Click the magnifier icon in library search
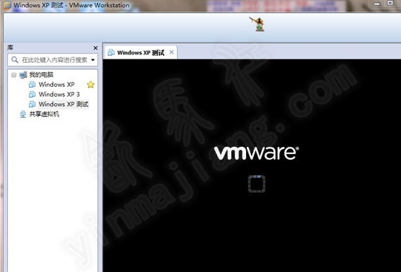The image size is (401, 272). tap(15, 60)
